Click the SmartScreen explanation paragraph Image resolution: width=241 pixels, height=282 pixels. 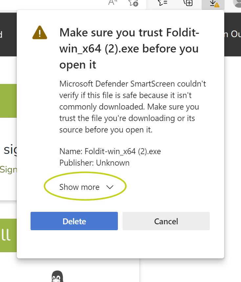pyautogui.click(x=133, y=107)
